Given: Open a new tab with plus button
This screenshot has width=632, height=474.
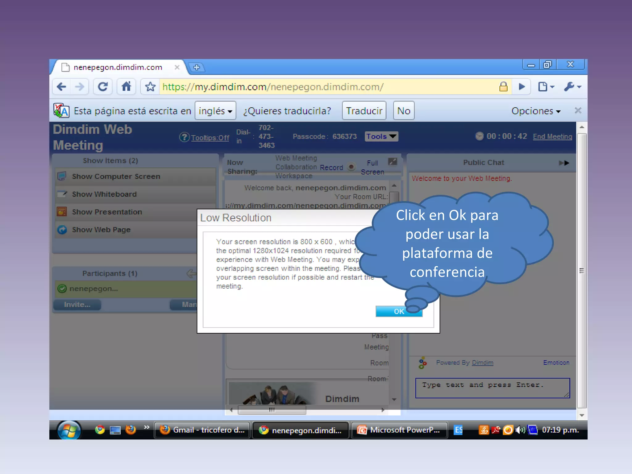Looking at the screenshot, I should pos(197,67).
